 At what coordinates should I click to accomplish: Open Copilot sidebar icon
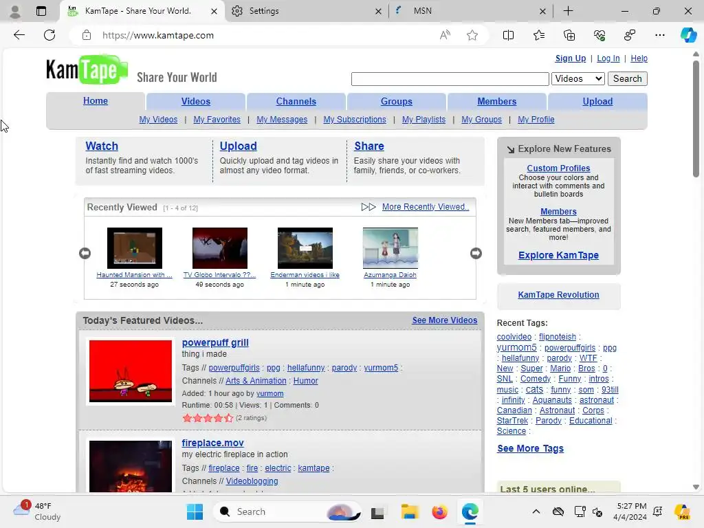[x=688, y=35]
